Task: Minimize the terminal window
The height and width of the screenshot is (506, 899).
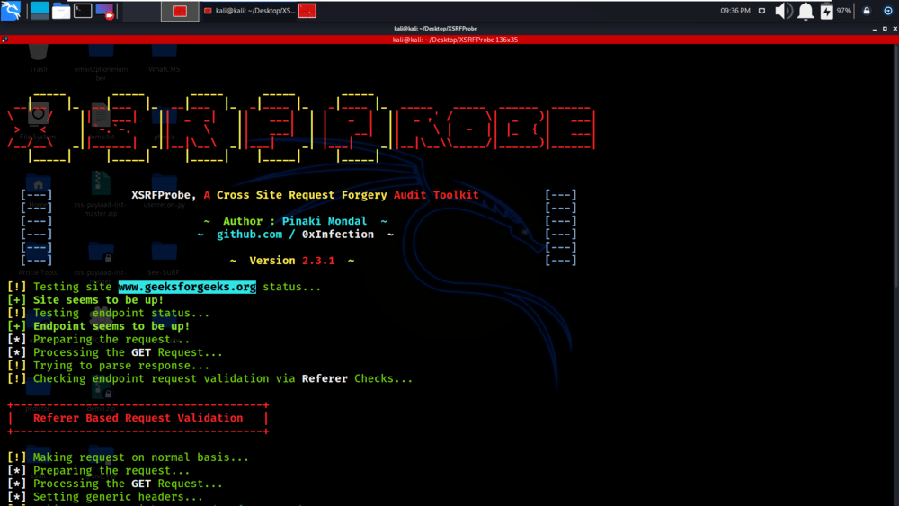Action: pos(875,28)
